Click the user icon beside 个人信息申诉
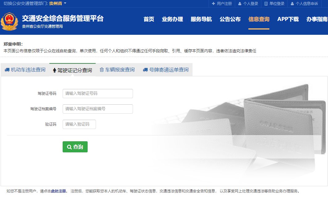Image resolution: width=328 pixels, height=197 pixels. point(292,4)
